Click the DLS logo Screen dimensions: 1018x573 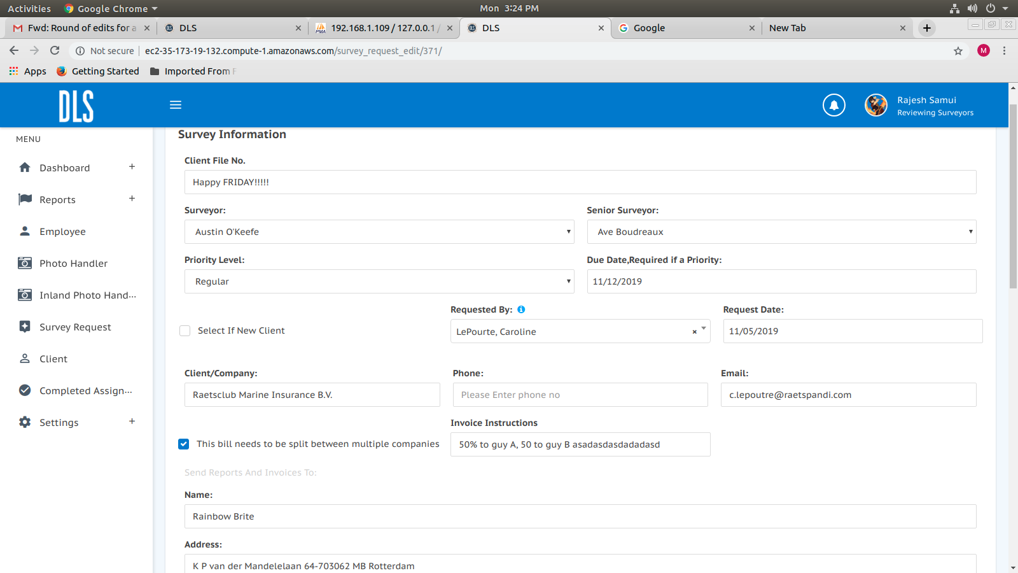coord(76,106)
